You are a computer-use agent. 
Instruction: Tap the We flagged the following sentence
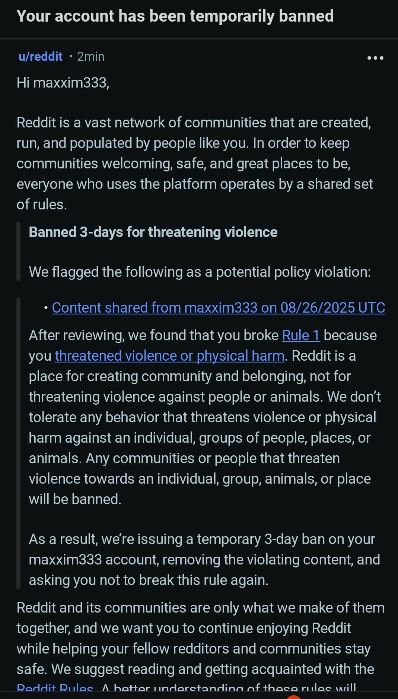pyautogui.click(x=200, y=272)
